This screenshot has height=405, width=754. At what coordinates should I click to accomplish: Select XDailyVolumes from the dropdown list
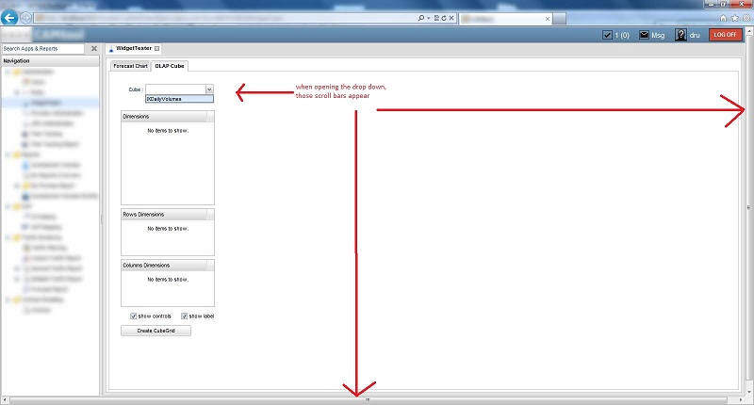pyautogui.click(x=179, y=98)
